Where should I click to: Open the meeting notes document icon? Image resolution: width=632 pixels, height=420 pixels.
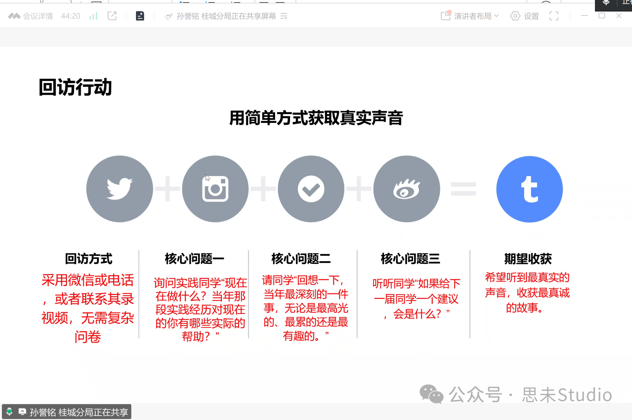point(139,15)
